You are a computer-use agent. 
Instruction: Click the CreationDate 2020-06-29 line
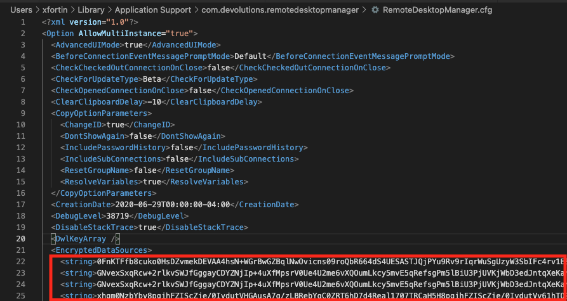pos(175,205)
